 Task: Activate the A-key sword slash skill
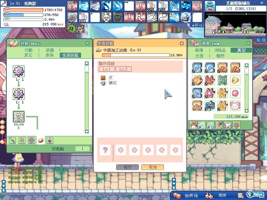click(x=84, y=6)
